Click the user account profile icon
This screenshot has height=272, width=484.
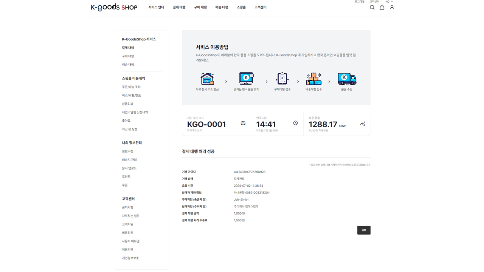392,7
